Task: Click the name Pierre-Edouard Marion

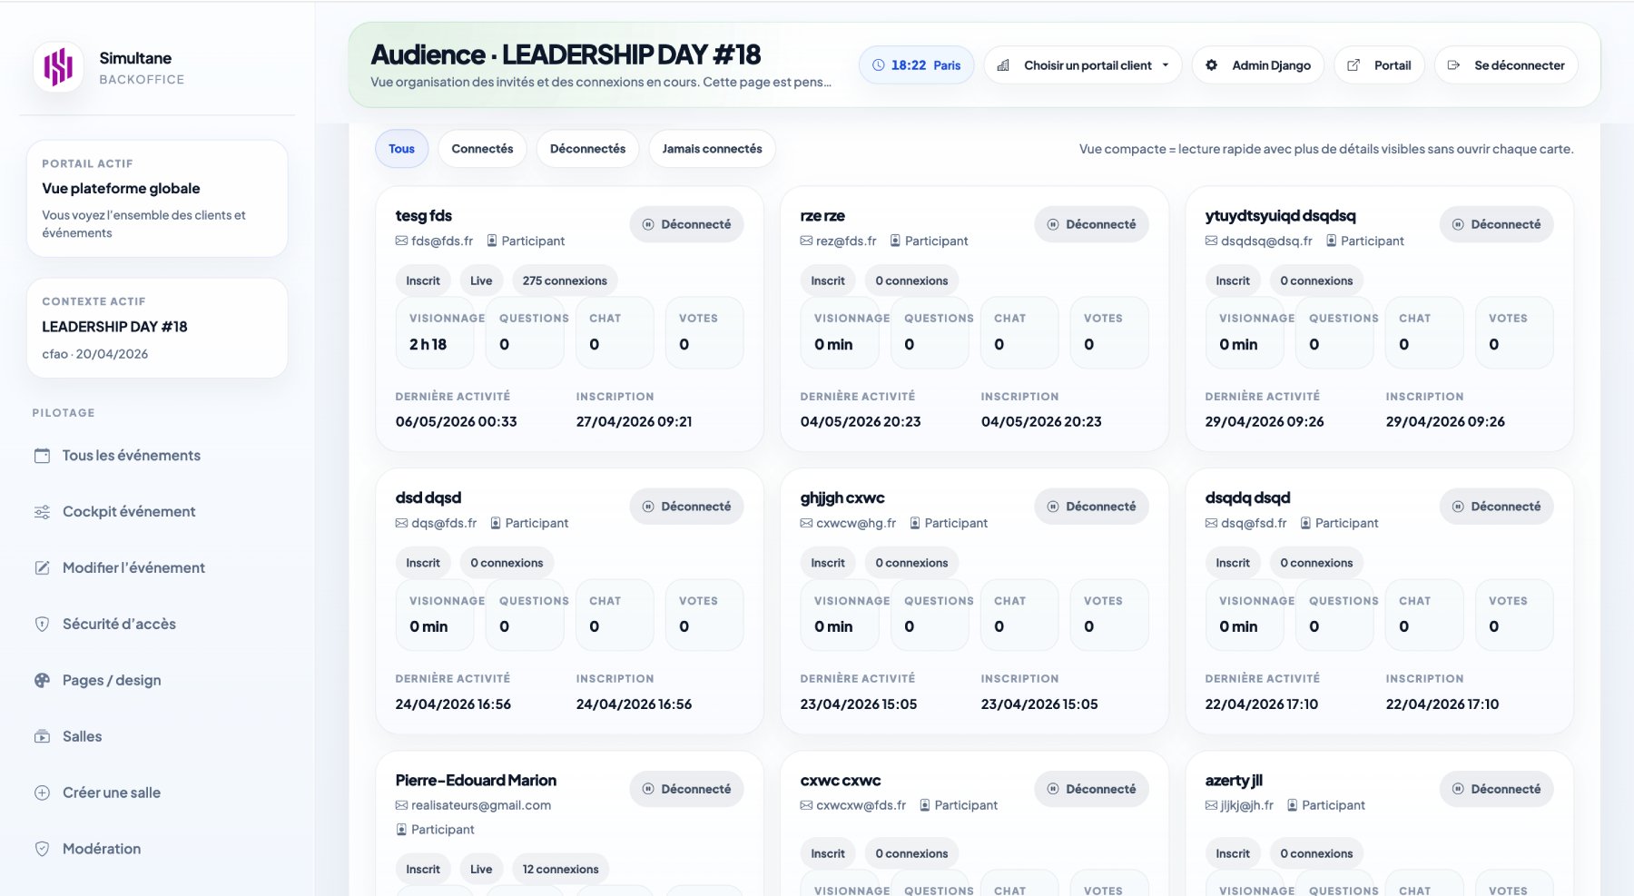Action: tap(476, 781)
